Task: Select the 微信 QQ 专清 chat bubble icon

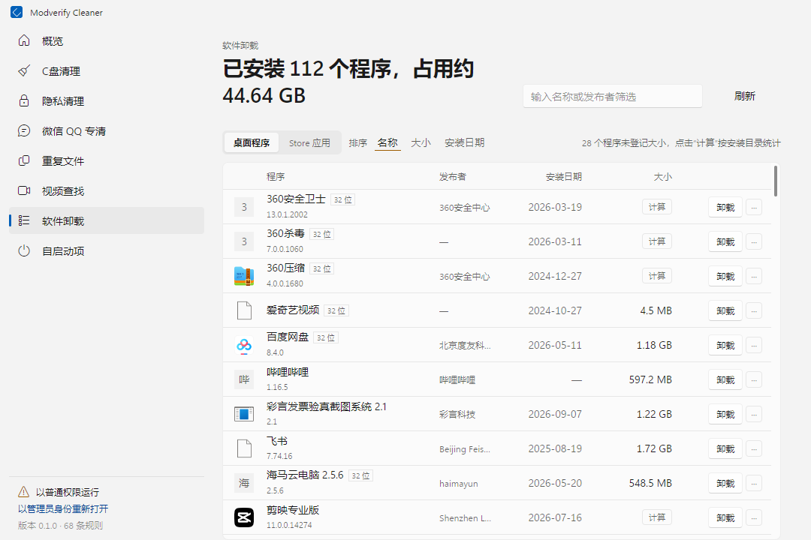Action: [x=24, y=130]
